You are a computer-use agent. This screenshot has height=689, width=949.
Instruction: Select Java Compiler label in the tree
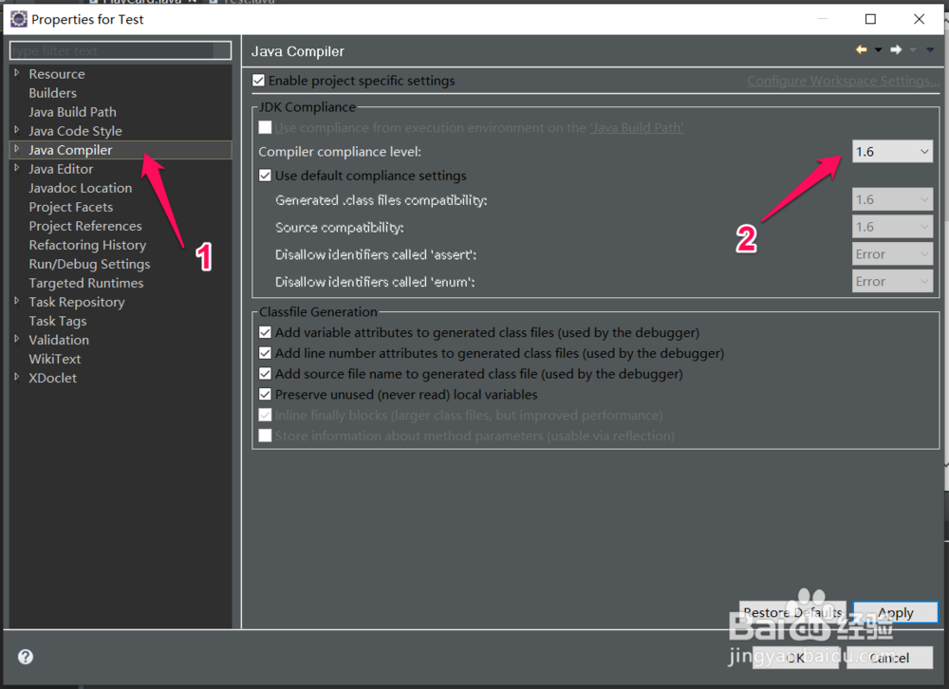coord(70,150)
